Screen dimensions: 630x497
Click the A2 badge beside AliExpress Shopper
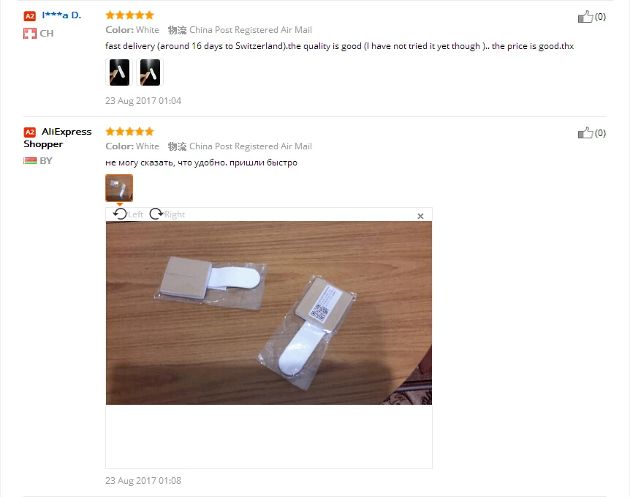(x=30, y=132)
